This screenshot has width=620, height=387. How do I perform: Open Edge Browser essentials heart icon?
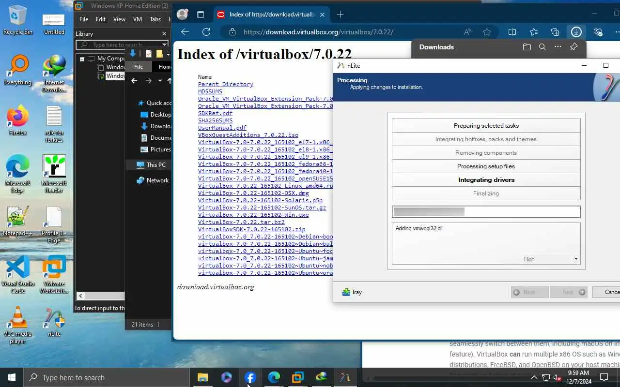(x=598, y=32)
